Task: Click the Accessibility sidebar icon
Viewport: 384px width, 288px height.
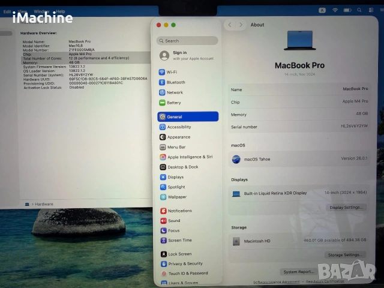Action: (162, 127)
